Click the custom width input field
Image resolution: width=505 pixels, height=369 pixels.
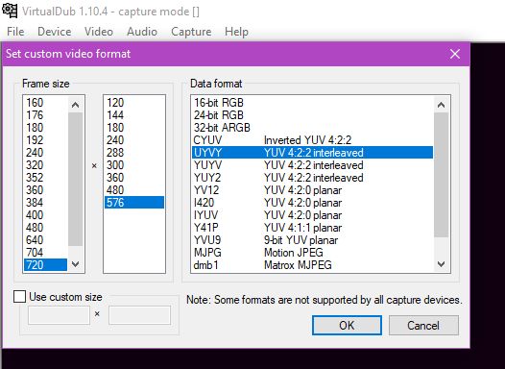(x=59, y=315)
